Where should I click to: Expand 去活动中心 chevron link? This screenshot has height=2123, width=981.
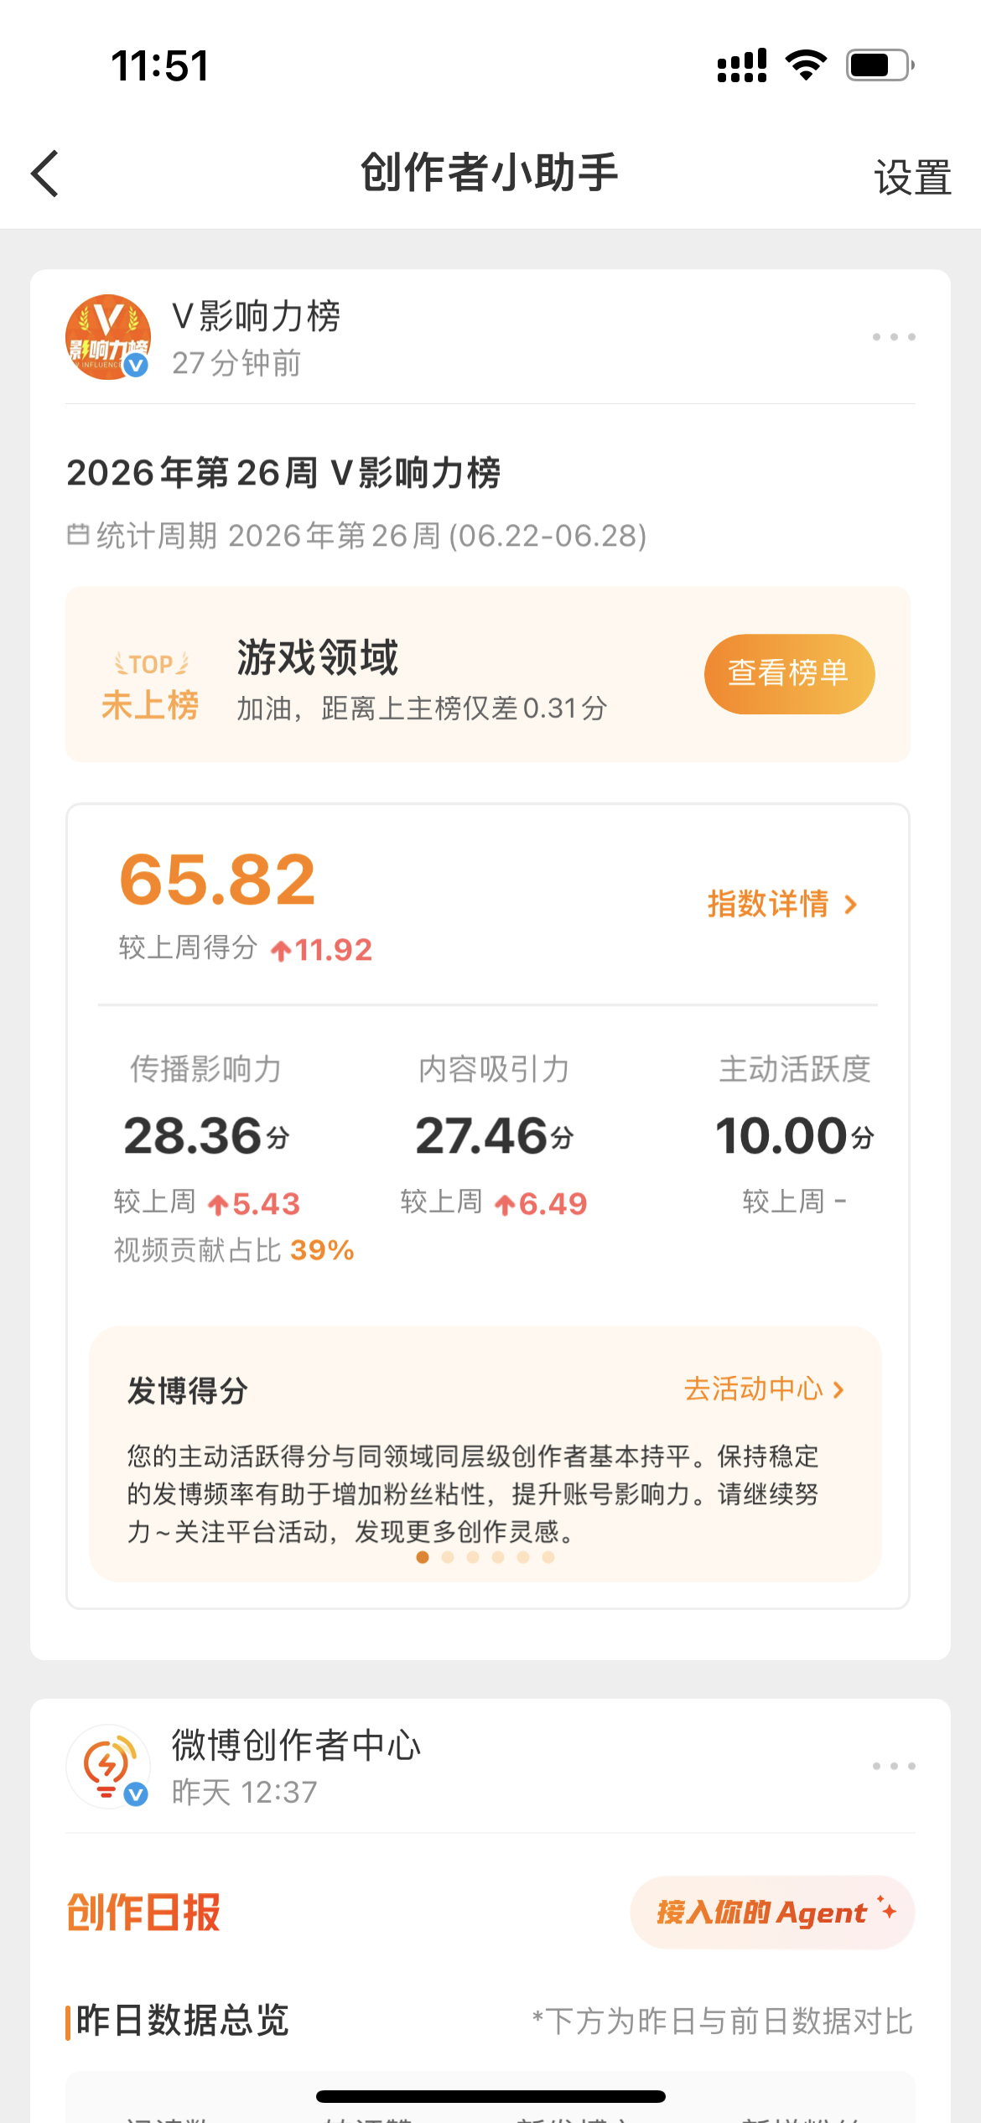(764, 1389)
